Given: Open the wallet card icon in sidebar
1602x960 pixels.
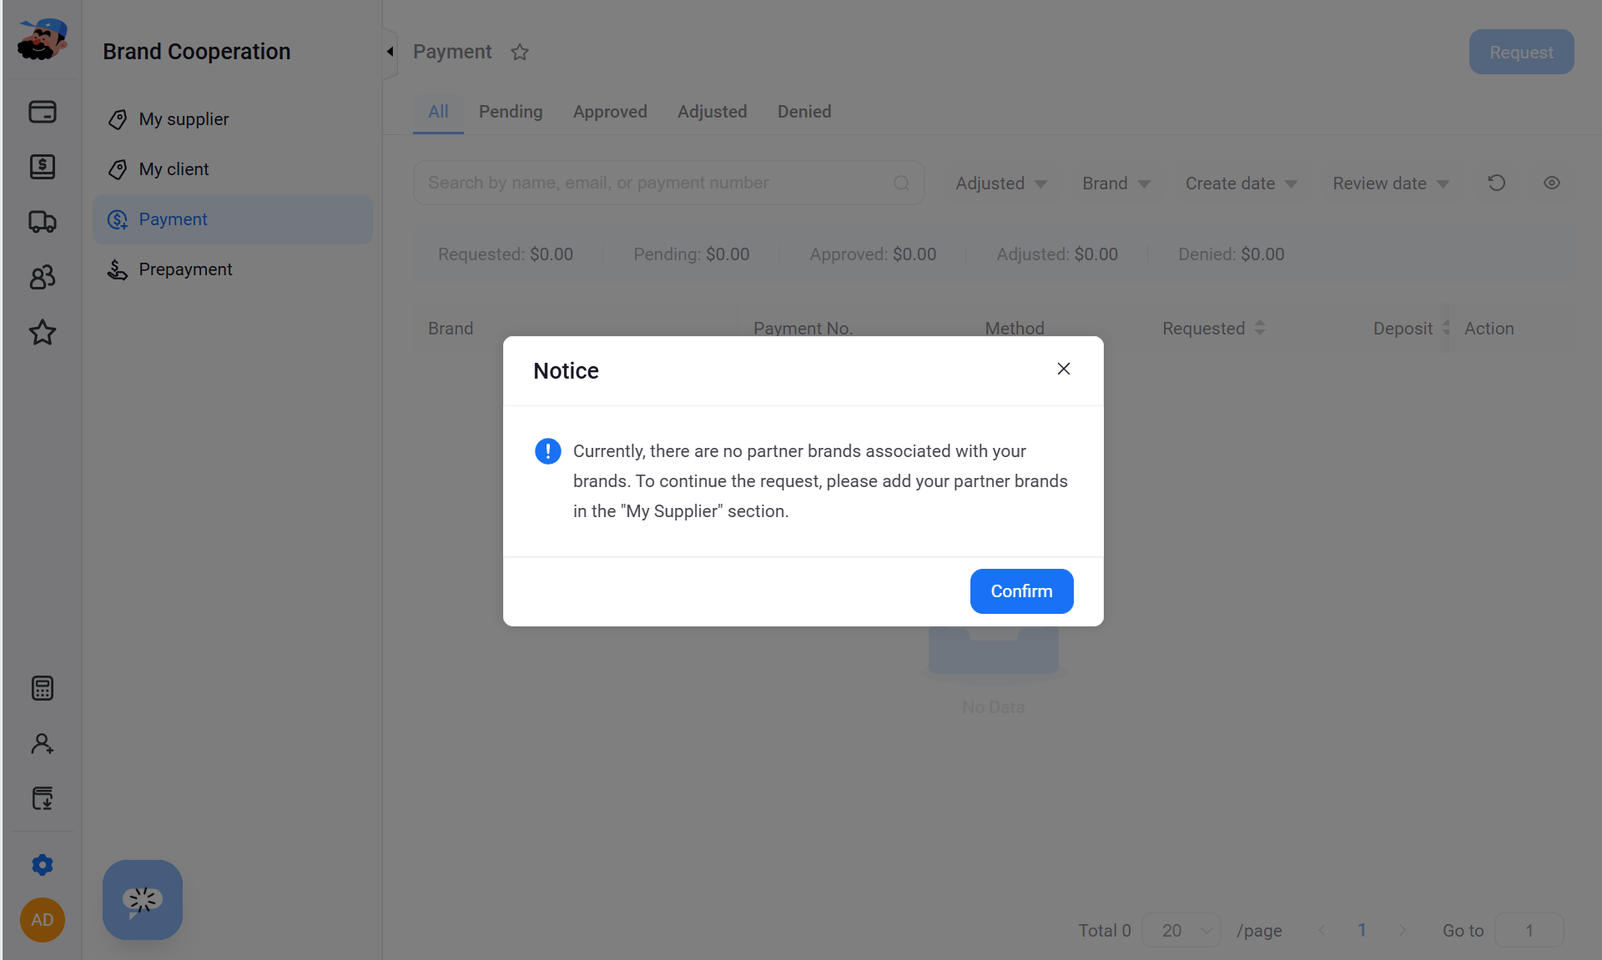Looking at the screenshot, I should [x=43, y=111].
